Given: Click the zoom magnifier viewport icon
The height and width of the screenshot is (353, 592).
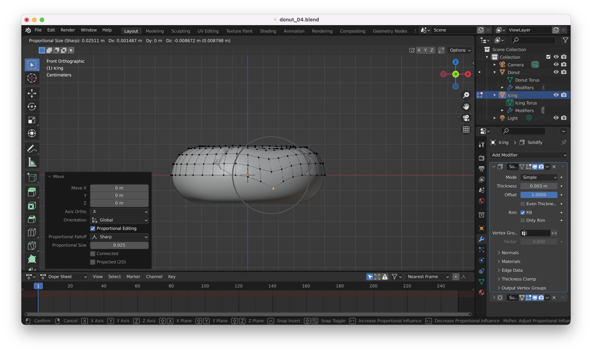Looking at the screenshot, I should point(466,95).
